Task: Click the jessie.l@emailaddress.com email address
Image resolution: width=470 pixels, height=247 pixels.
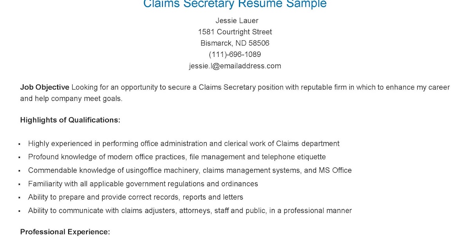Action: (235, 66)
